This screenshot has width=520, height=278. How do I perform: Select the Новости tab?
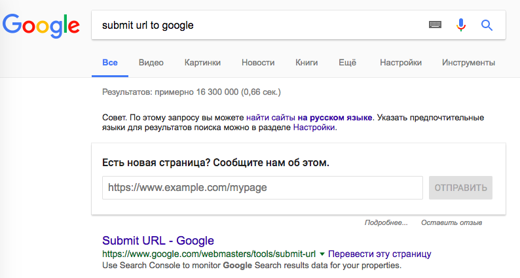(x=258, y=63)
